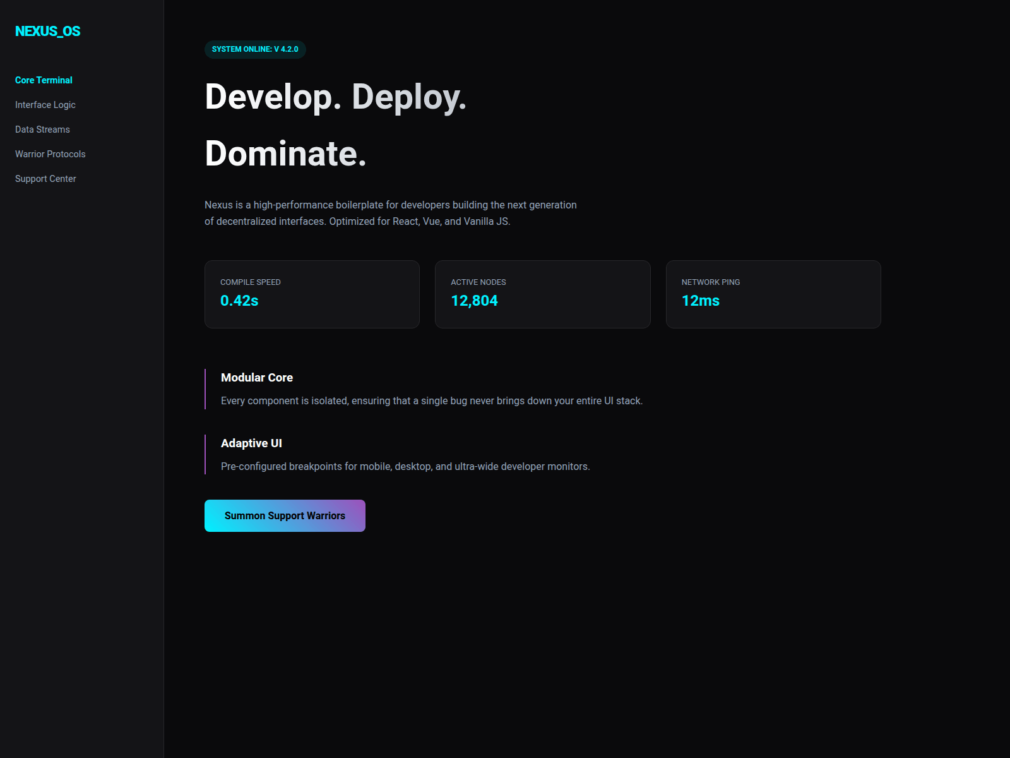Viewport: 1010px width, 758px height.
Task: Click the Modular Core feature heading
Action: pos(257,378)
